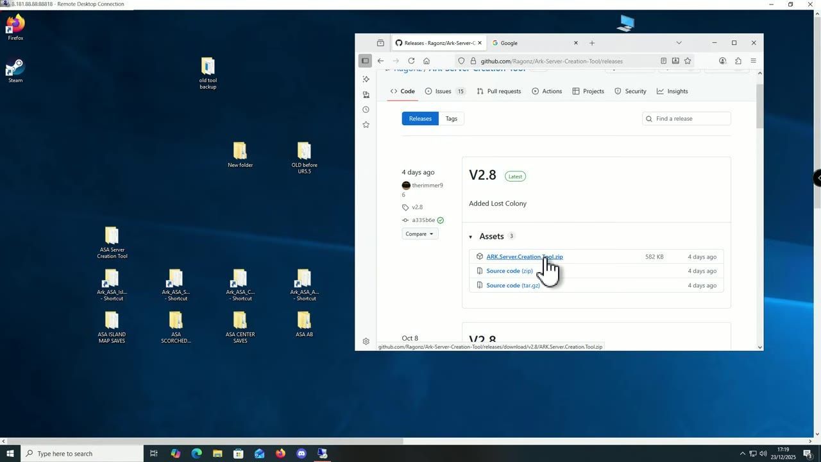Click the taskbar search box
This screenshot has height=462, width=821.
[x=81, y=454]
